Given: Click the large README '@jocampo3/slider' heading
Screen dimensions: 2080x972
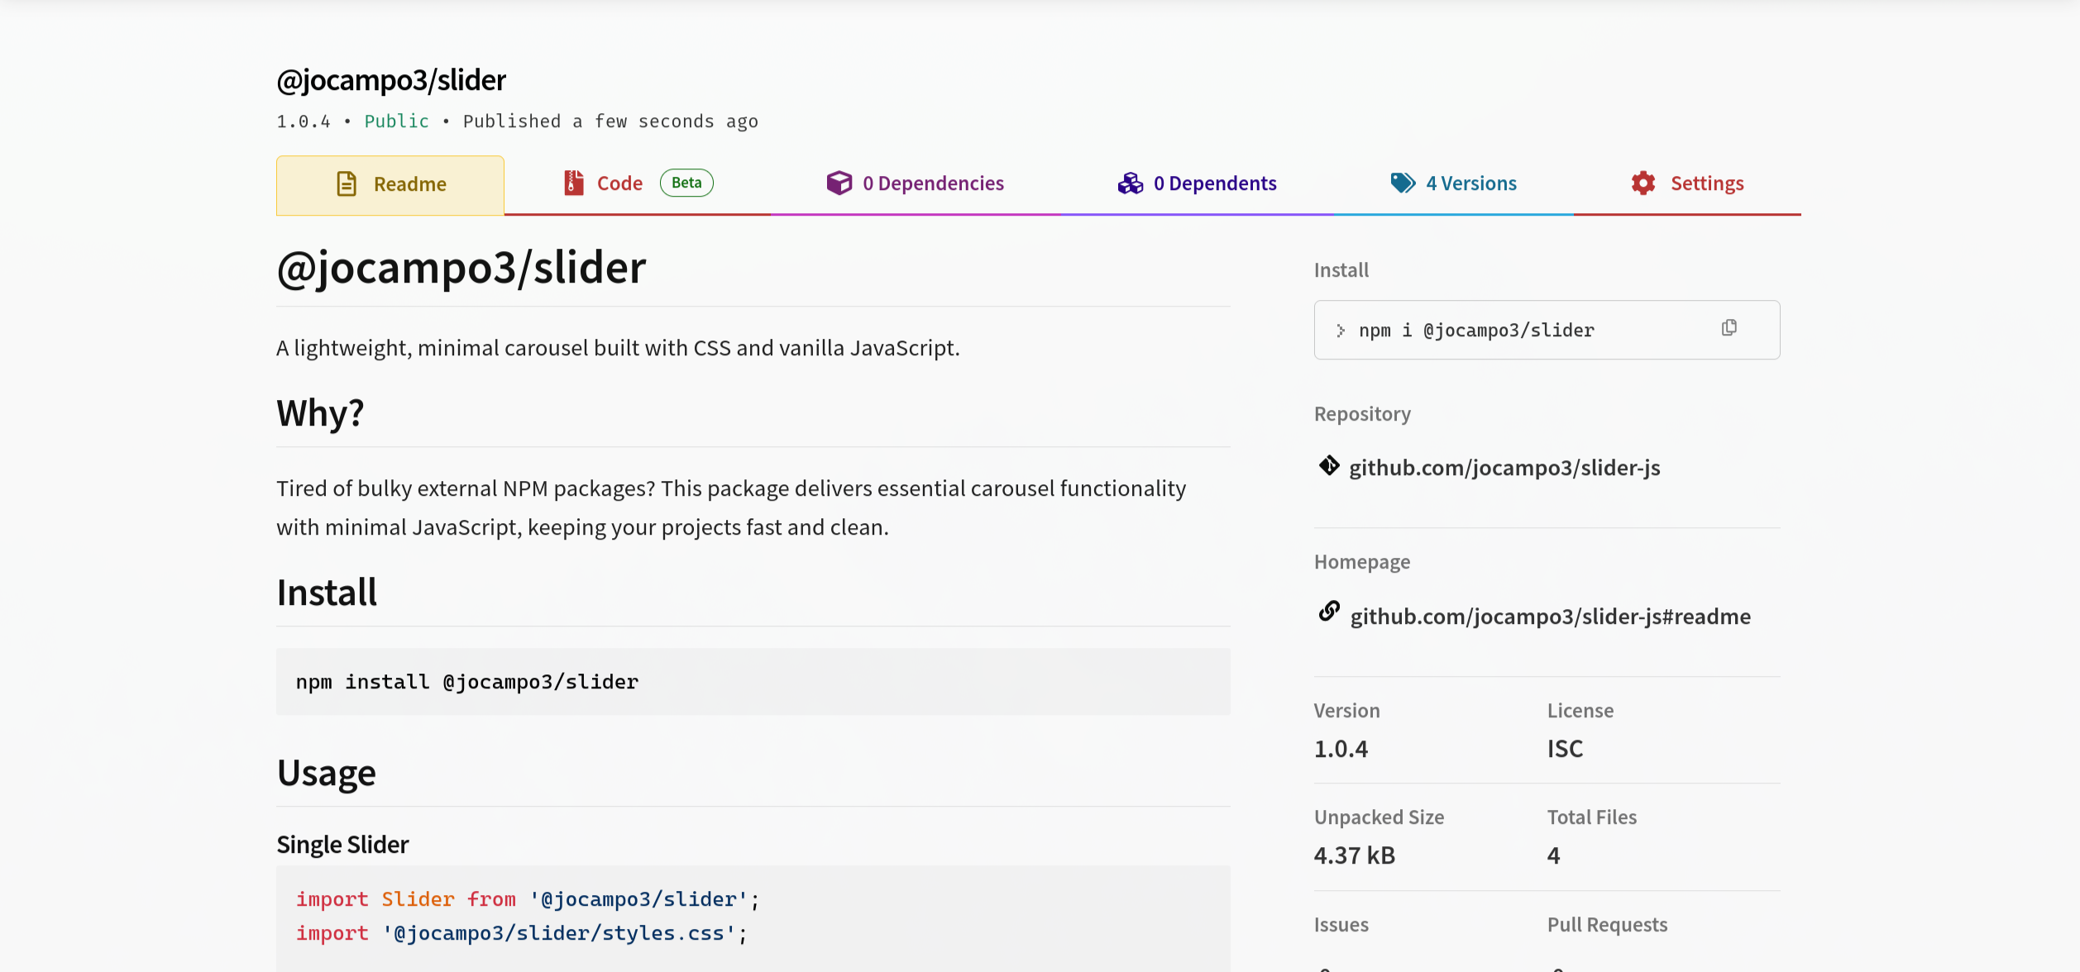Looking at the screenshot, I should (x=461, y=269).
